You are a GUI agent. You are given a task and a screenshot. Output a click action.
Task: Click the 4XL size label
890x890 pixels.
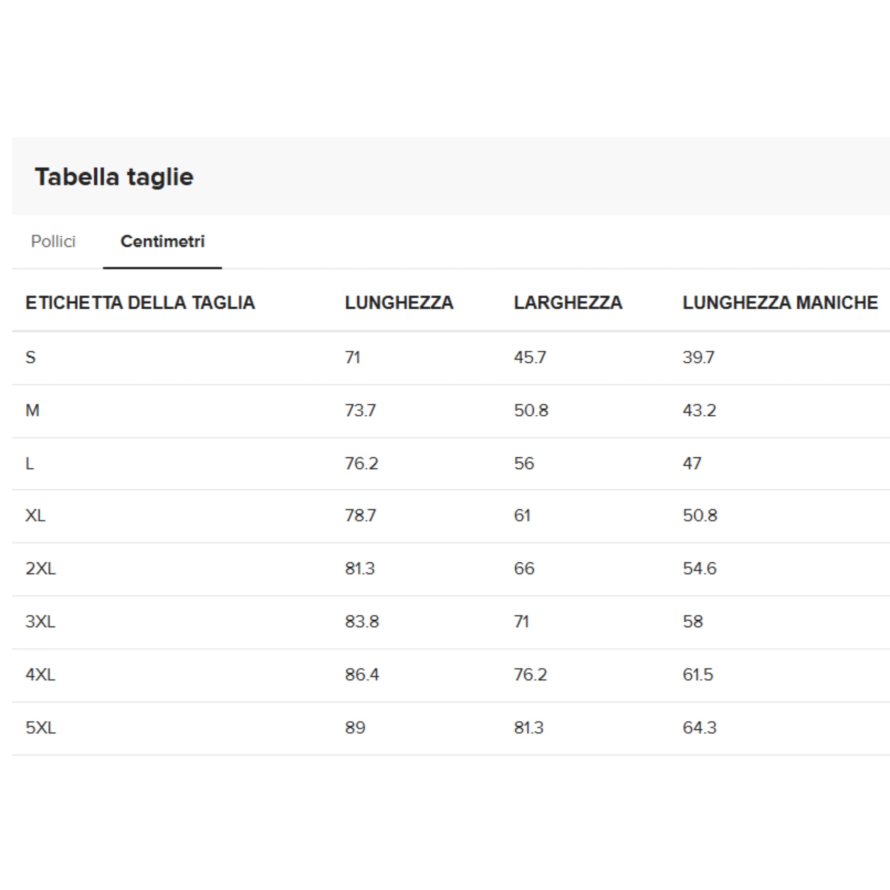41,675
